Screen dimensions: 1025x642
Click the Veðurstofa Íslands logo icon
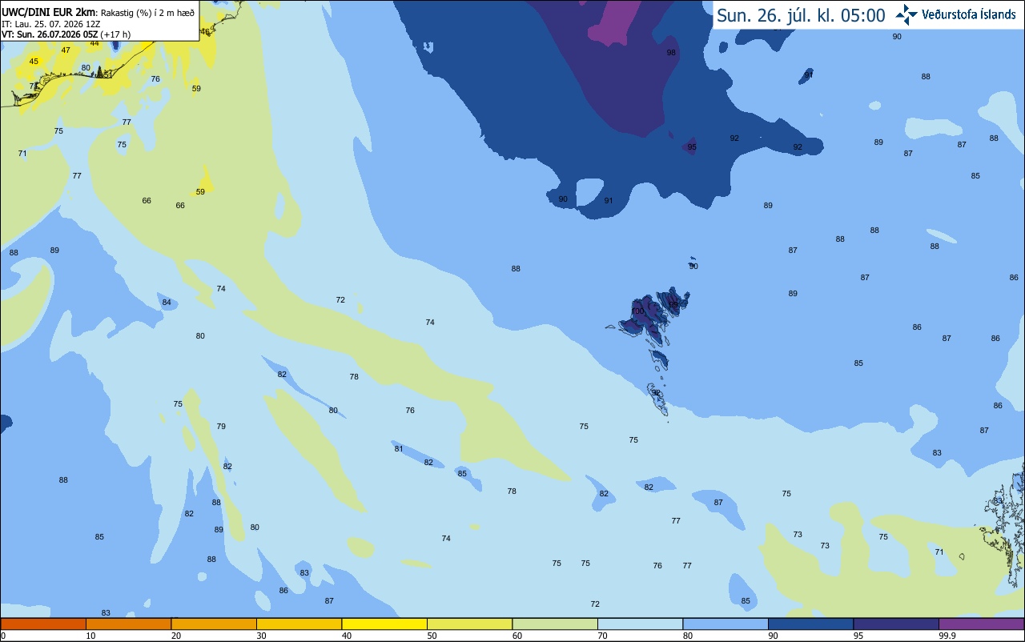[906, 14]
